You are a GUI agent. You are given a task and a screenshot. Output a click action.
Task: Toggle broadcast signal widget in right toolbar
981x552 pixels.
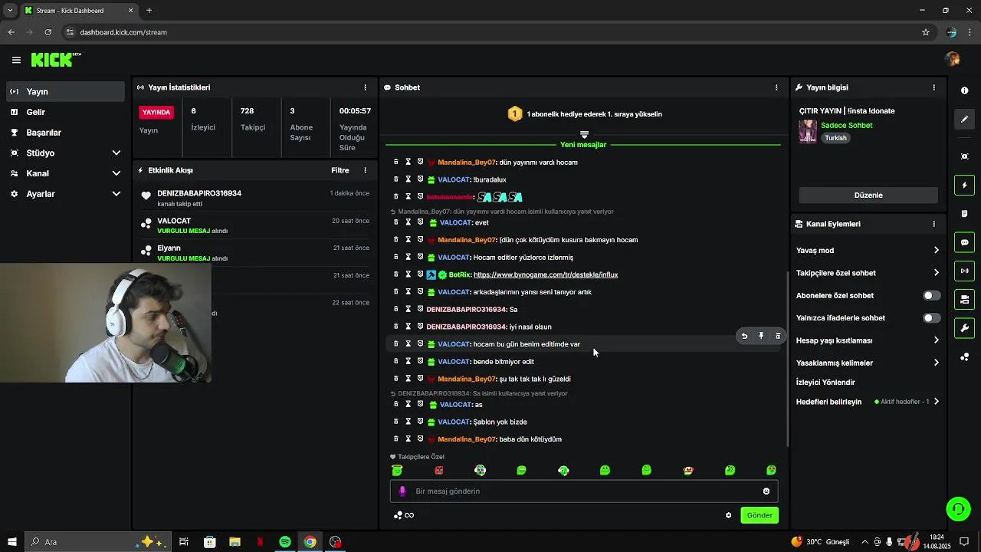964,271
